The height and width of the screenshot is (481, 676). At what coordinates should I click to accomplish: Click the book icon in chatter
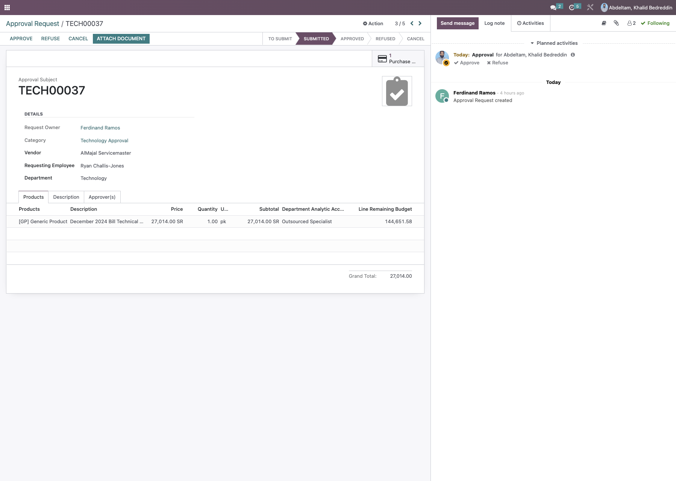(604, 23)
